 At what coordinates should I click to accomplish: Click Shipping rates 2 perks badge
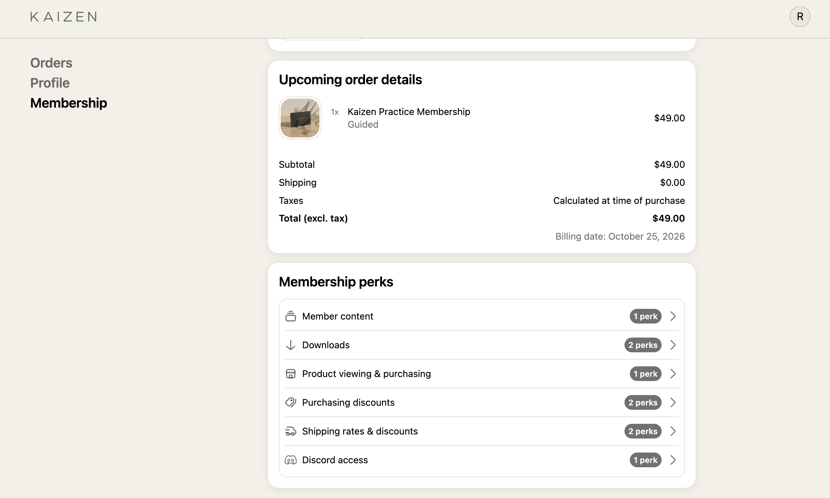pyautogui.click(x=643, y=431)
